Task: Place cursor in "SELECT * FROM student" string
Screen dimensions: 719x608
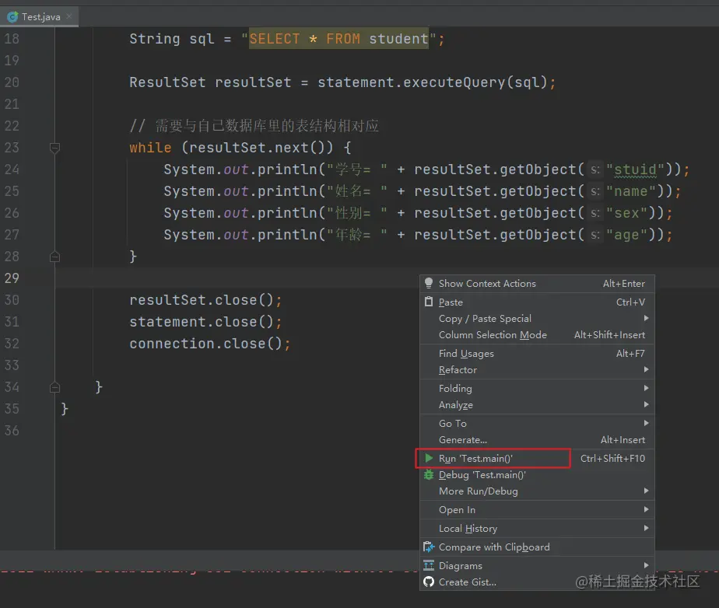Action: coord(338,39)
